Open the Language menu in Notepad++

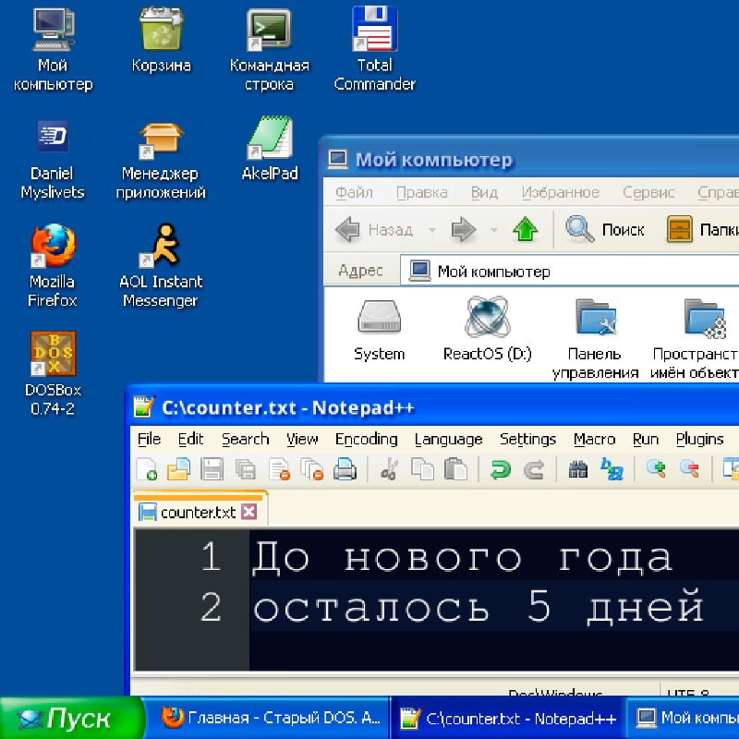tap(448, 439)
